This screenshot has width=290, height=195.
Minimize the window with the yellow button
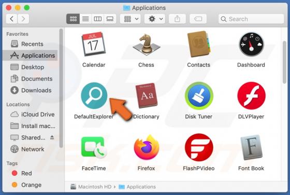18,8
